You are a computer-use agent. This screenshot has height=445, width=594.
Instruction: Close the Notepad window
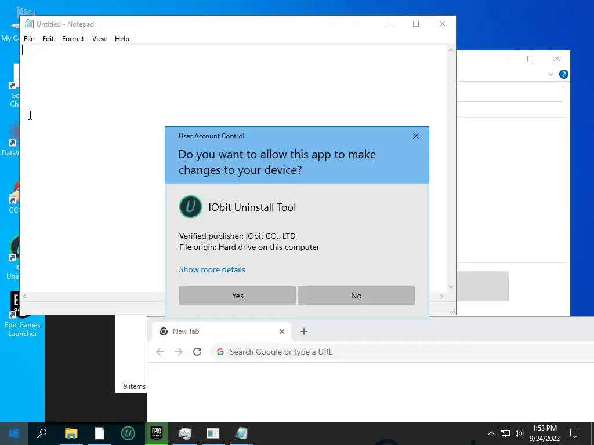coord(443,24)
